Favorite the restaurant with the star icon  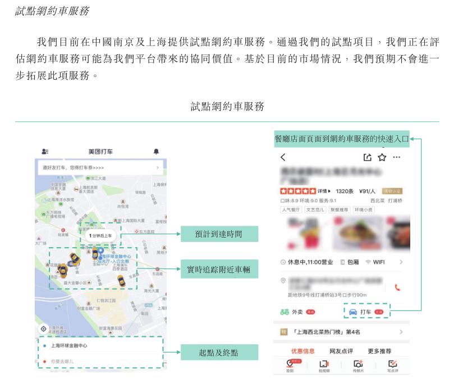(x=382, y=157)
